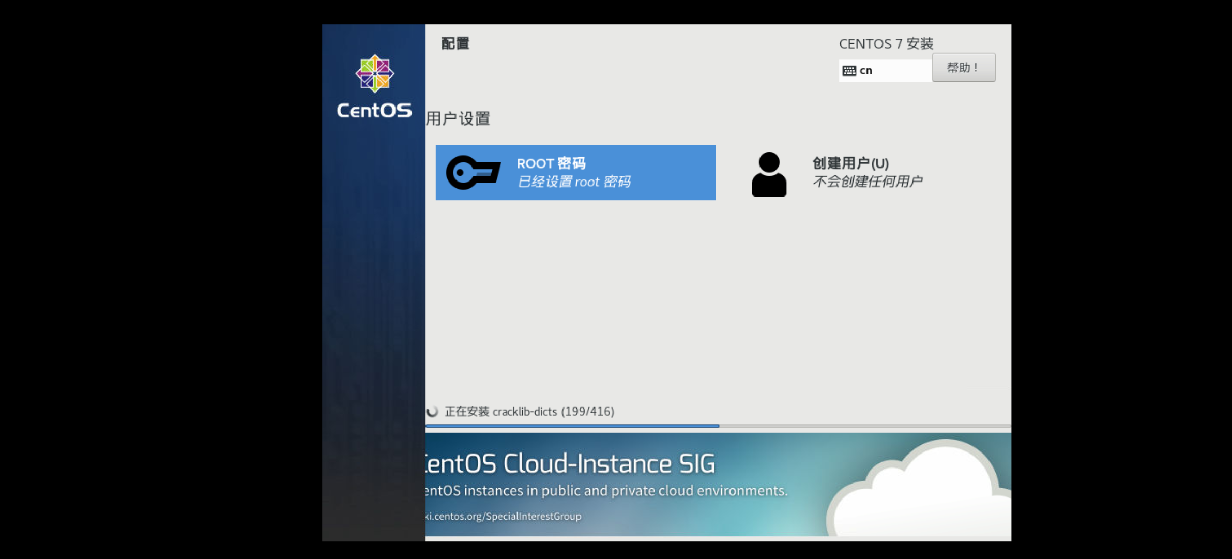Click the create user person icon

[x=769, y=174]
